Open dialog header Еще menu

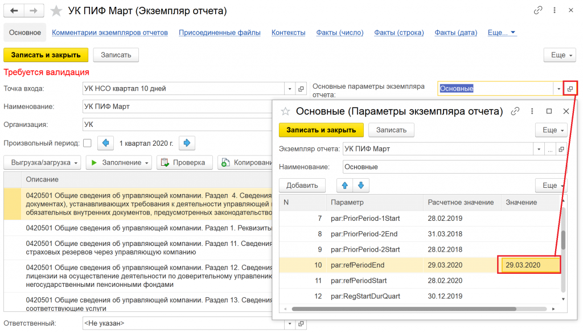[552, 130]
